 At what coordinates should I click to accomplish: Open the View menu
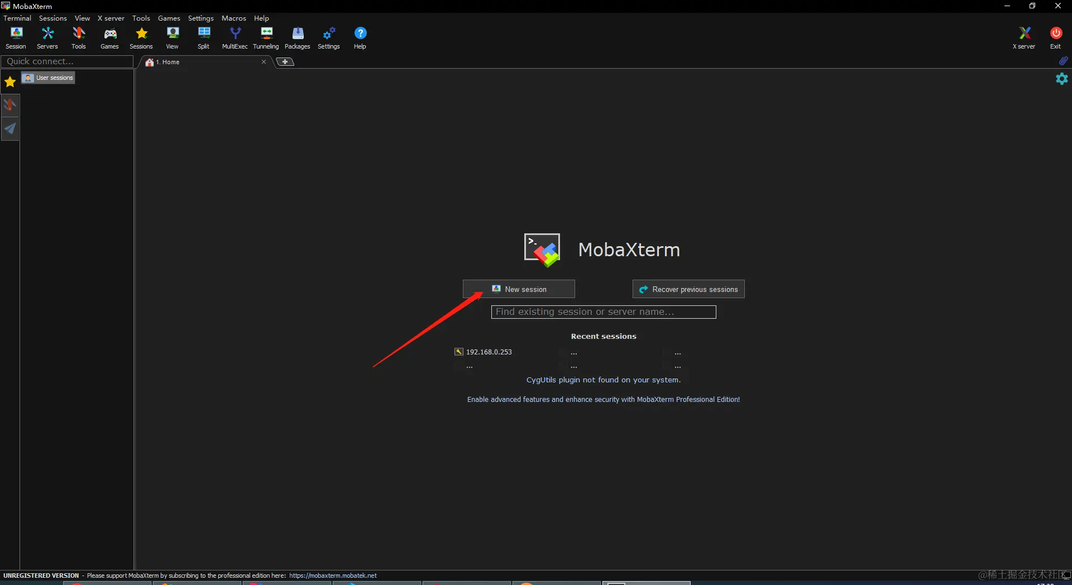pos(82,18)
